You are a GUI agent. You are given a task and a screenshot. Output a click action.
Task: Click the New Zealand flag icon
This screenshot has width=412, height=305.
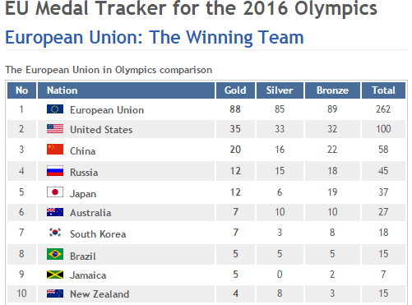click(55, 293)
